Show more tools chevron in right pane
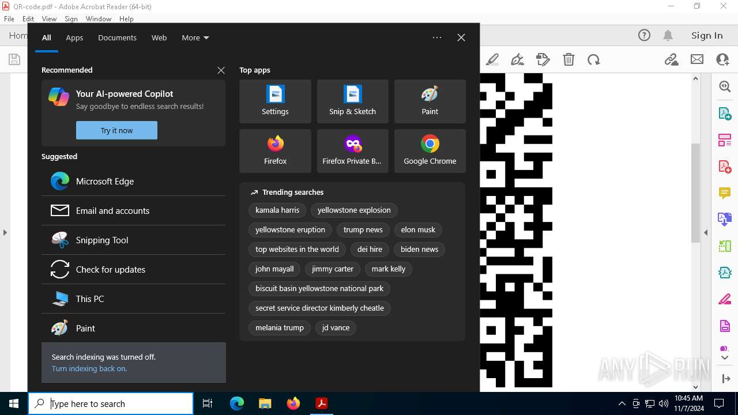This screenshot has height=415, width=738. (725, 357)
